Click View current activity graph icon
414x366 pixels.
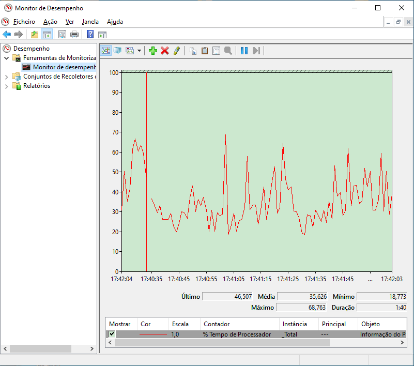pyautogui.click(x=106, y=51)
